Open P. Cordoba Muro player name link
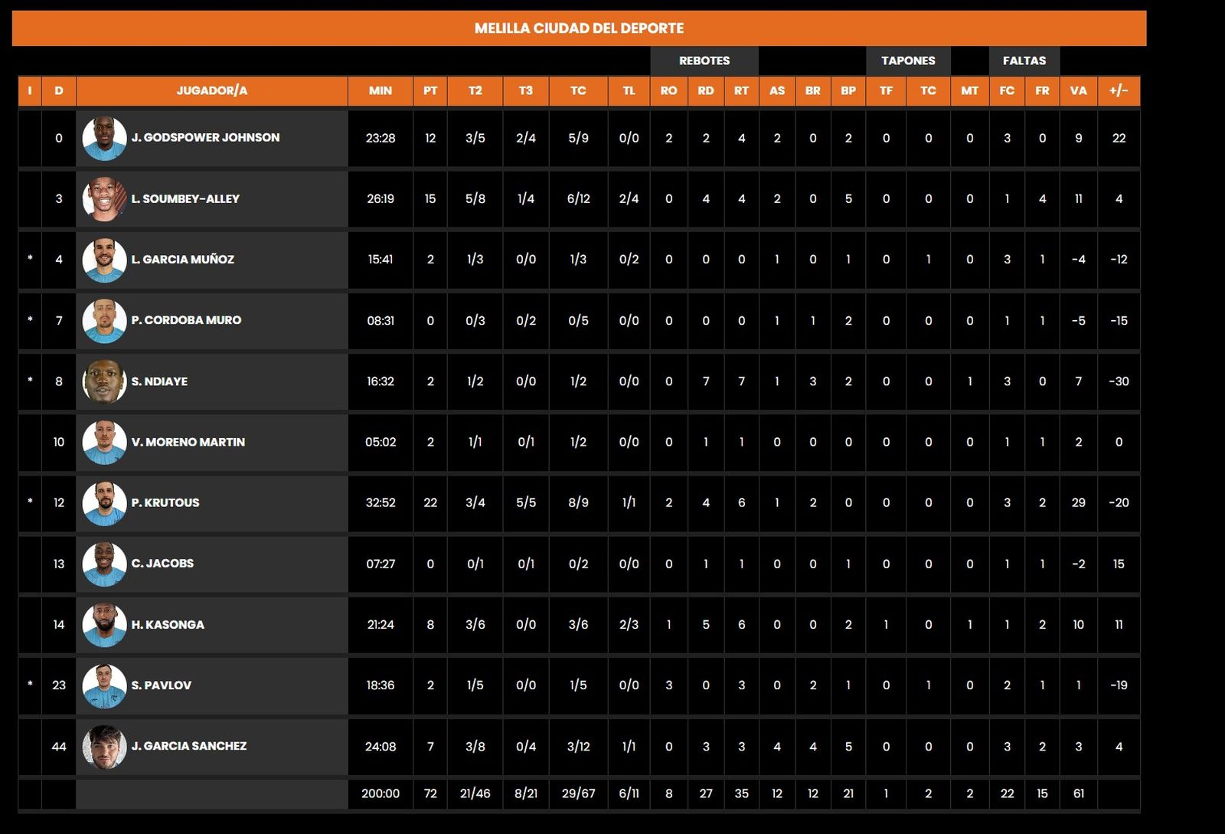The width and height of the screenshot is (1225, 834). pyautogui.click(x=186, y=320)
